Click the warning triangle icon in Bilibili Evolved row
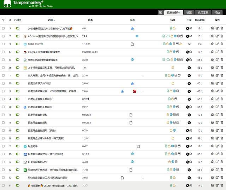This screenshot has height=190, width=226. coord(181,44)
